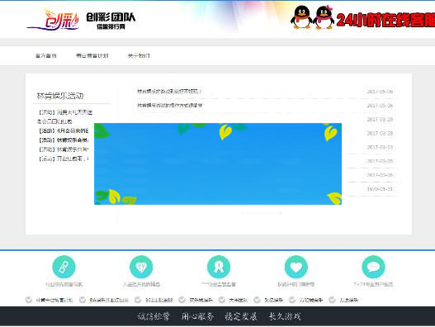Click check icon beside 大神团队 link
This screenshot has height=327, width=435.
[222, 300]
